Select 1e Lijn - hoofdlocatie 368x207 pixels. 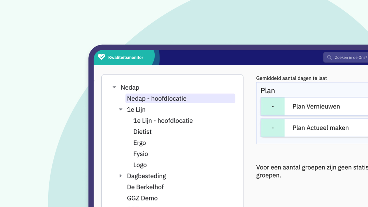(x=163, y=120)
